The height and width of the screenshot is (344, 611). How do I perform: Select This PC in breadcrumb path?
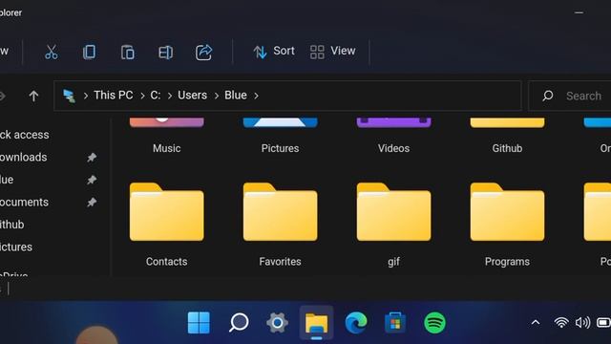114,96
